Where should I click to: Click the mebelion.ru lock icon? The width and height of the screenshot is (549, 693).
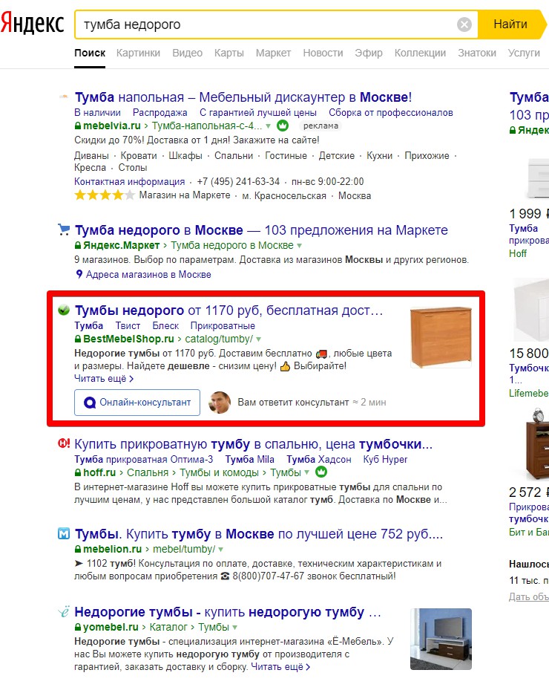78,550
